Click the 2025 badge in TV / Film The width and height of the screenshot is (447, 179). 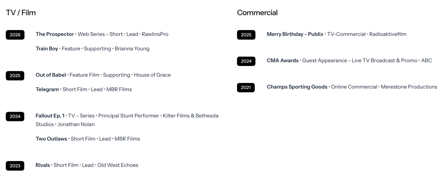pos(15,76)
